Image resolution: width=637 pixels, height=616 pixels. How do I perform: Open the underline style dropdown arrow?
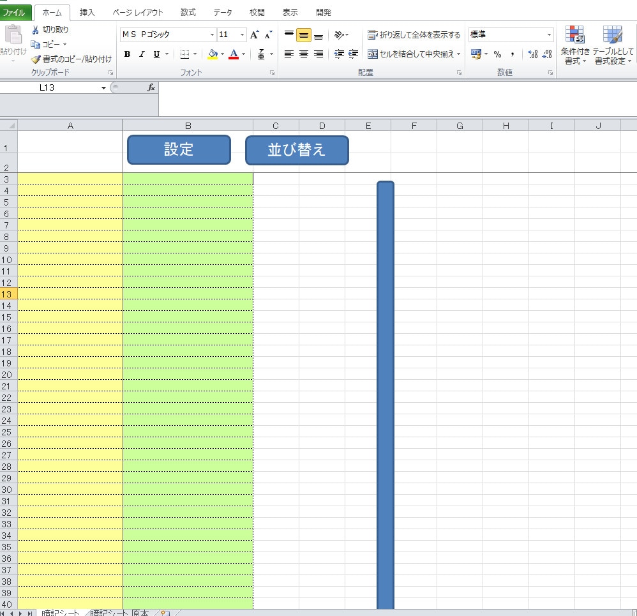(x=167, y=54)
